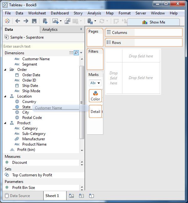The height and width of the screenshot is (203, 188).
Task: Toggle the find field search icon
Action: click(x=76, y=53)
